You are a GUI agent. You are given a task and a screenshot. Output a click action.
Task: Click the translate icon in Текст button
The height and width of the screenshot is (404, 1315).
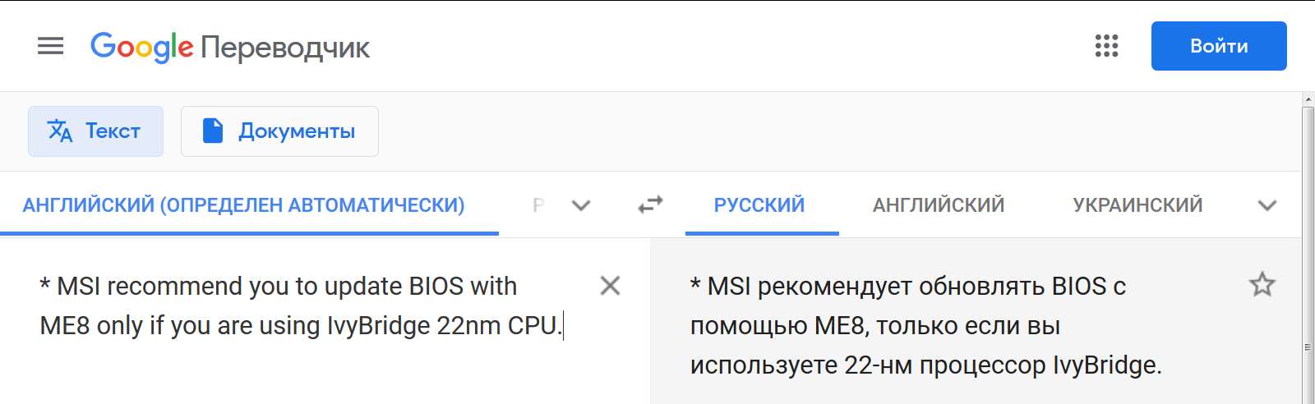(x=60, y=131)
